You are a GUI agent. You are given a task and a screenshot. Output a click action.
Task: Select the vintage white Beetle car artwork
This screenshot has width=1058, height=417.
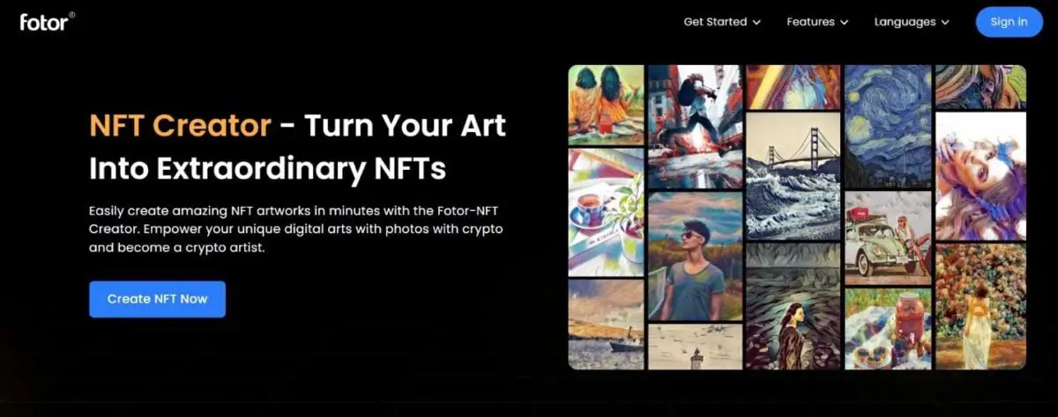887,237
